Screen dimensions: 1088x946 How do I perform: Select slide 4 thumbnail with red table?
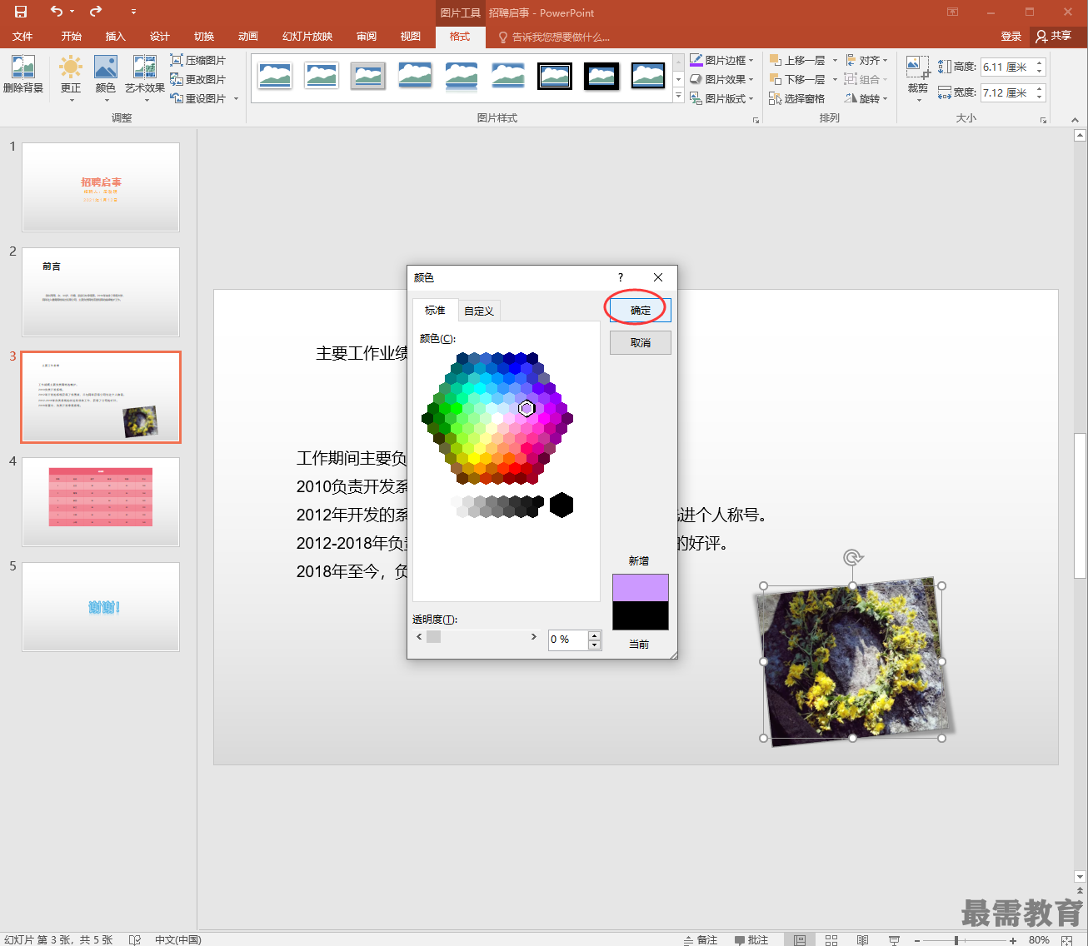(101, 502)
